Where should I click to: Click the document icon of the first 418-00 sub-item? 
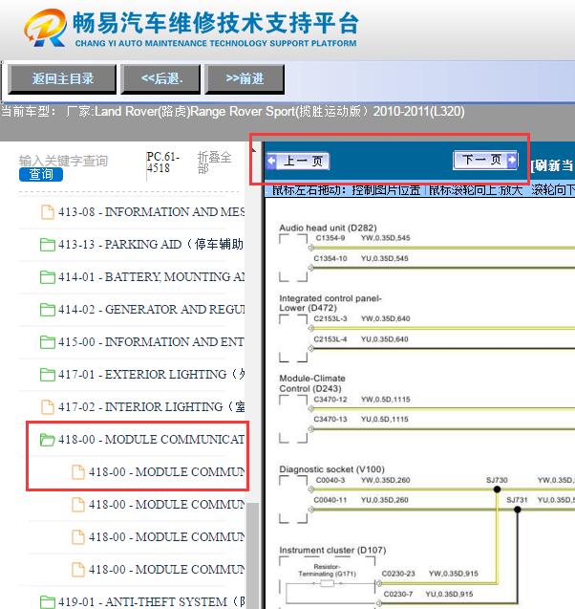pos(78,472)
